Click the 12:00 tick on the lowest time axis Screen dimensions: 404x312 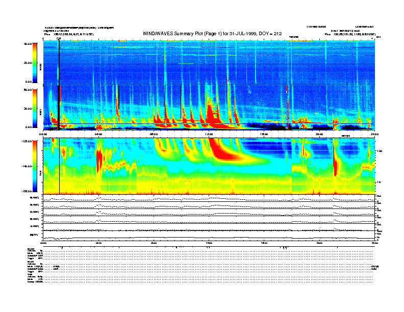tap(209, 243)
